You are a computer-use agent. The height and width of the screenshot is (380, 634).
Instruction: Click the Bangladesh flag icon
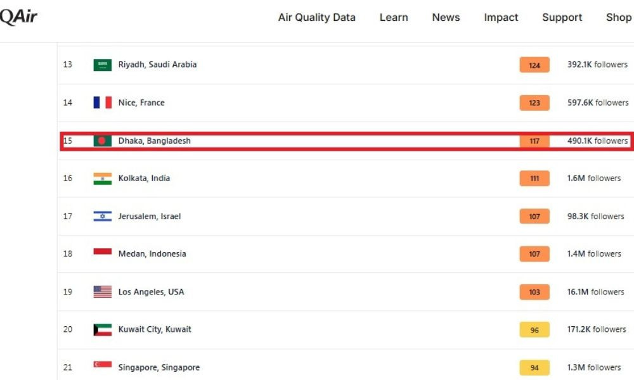coord(102,141)
